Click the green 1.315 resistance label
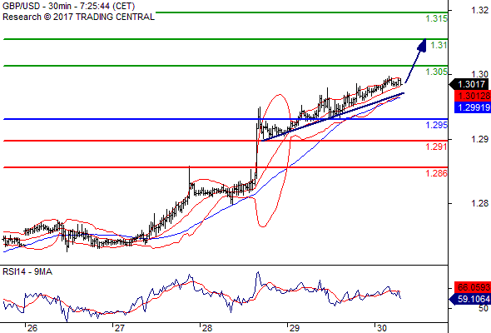The width and height of the screenshot is (491, 333). [436, 18]
